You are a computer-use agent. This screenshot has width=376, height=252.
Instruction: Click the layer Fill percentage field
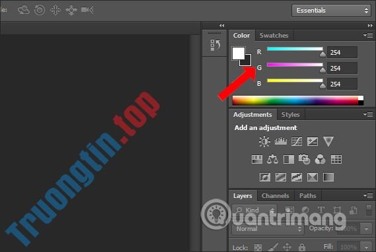click(349, 247)
